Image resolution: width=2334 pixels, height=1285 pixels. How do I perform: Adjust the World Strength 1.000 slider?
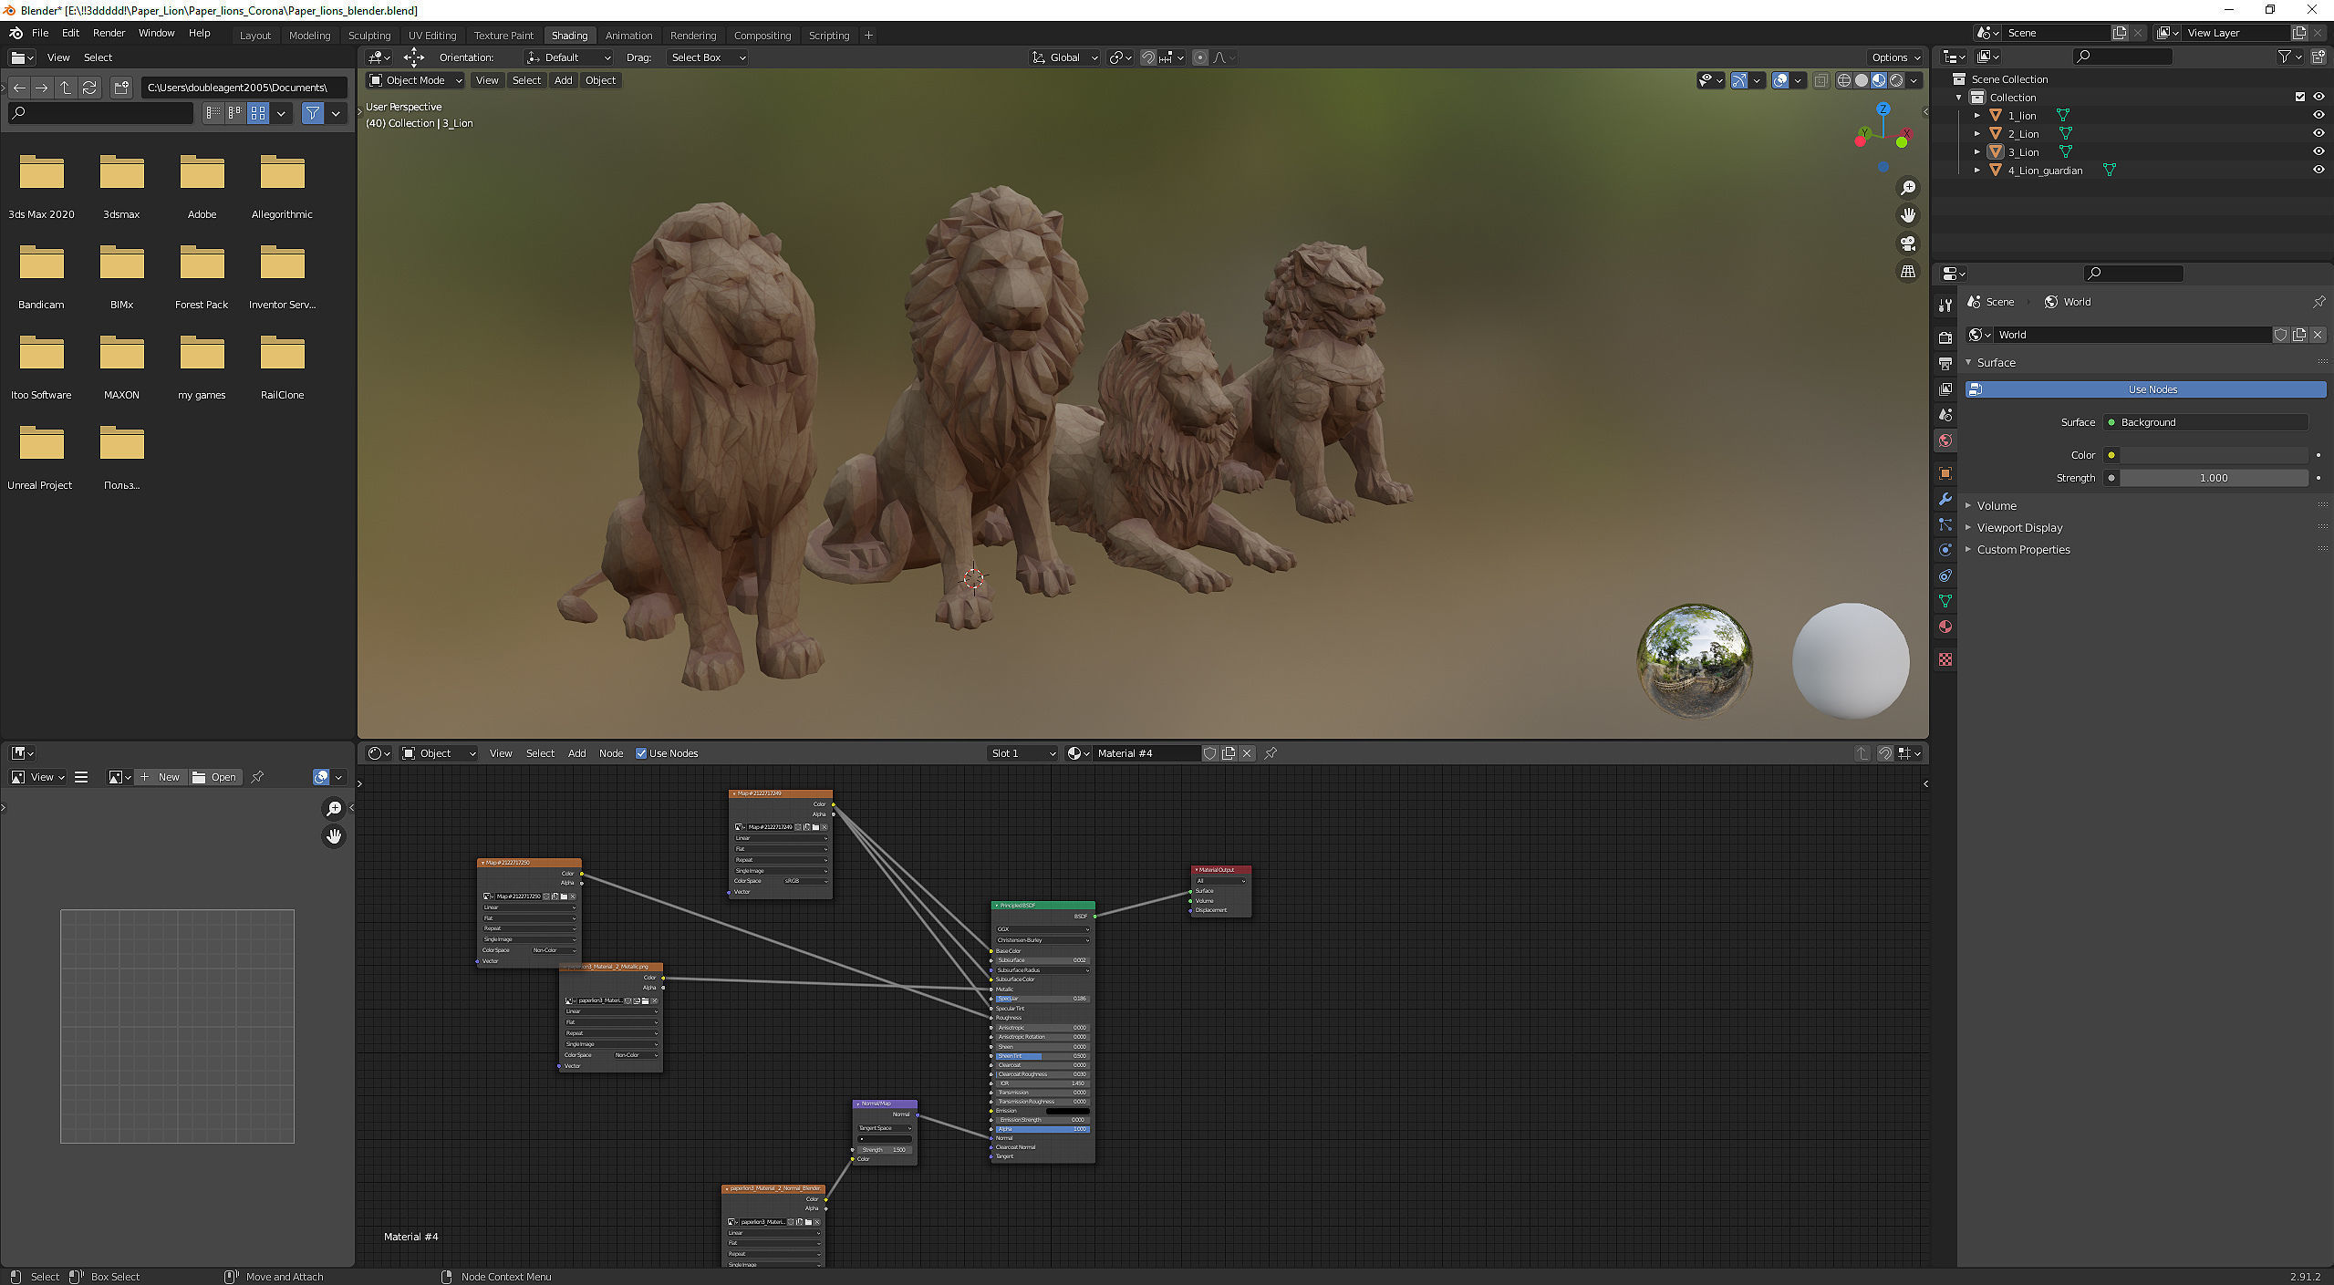(x=2214, y=478)
